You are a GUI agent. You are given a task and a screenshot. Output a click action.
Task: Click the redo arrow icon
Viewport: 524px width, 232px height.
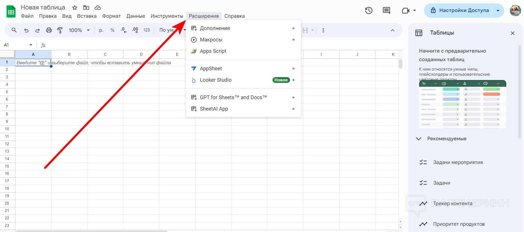37,30
